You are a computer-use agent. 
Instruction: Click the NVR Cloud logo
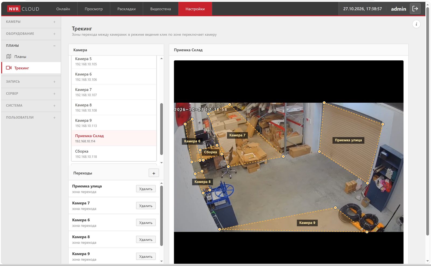click(x=23, y=9)
